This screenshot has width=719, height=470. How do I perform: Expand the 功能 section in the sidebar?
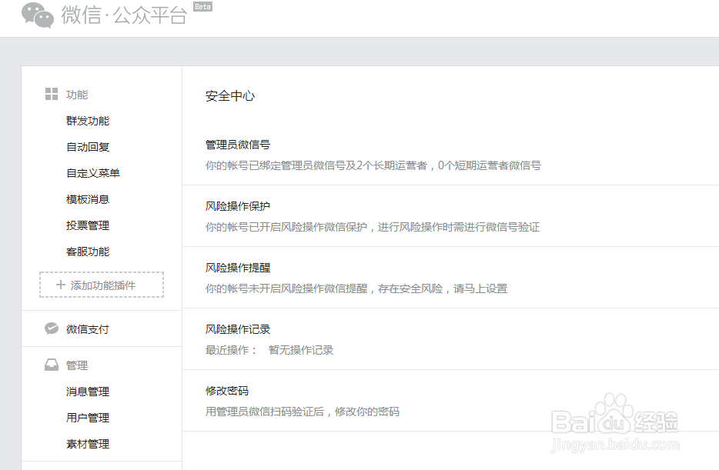76,94
